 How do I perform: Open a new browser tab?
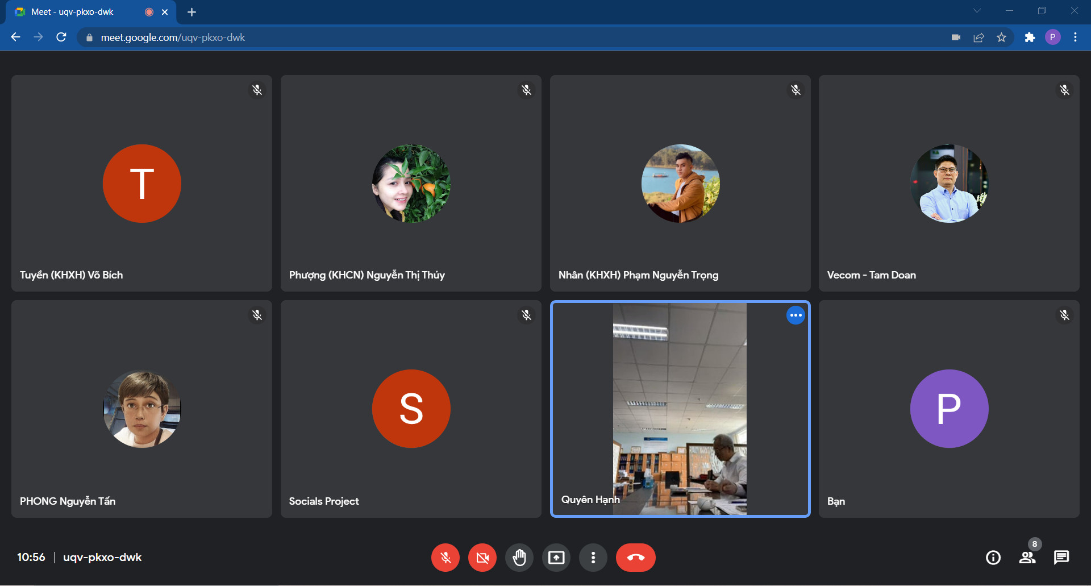click(191, 12)
